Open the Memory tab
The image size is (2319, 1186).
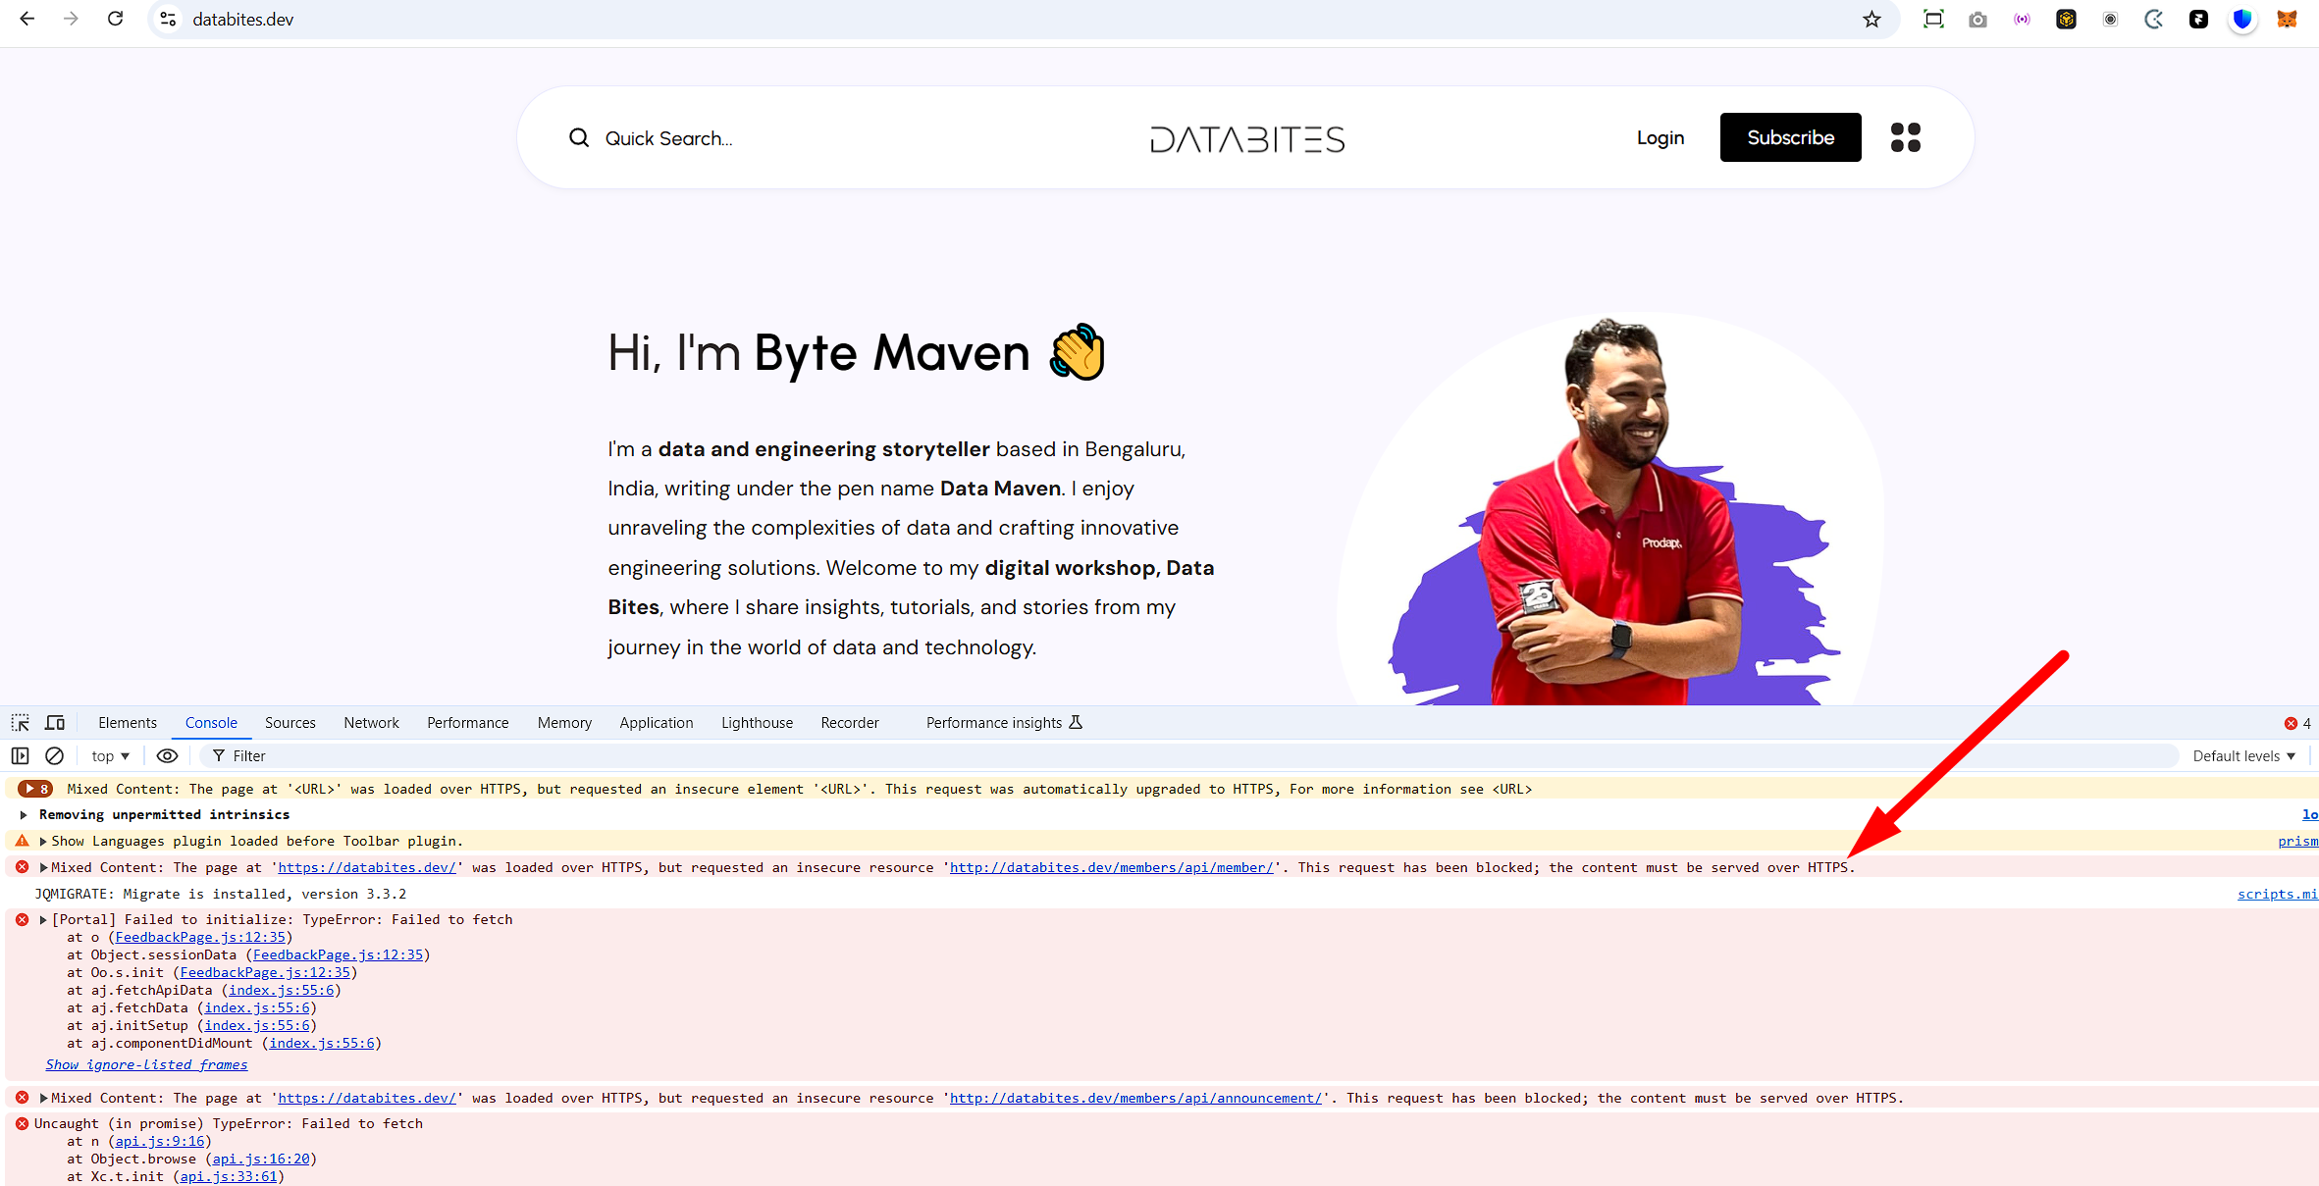point(564,723)
